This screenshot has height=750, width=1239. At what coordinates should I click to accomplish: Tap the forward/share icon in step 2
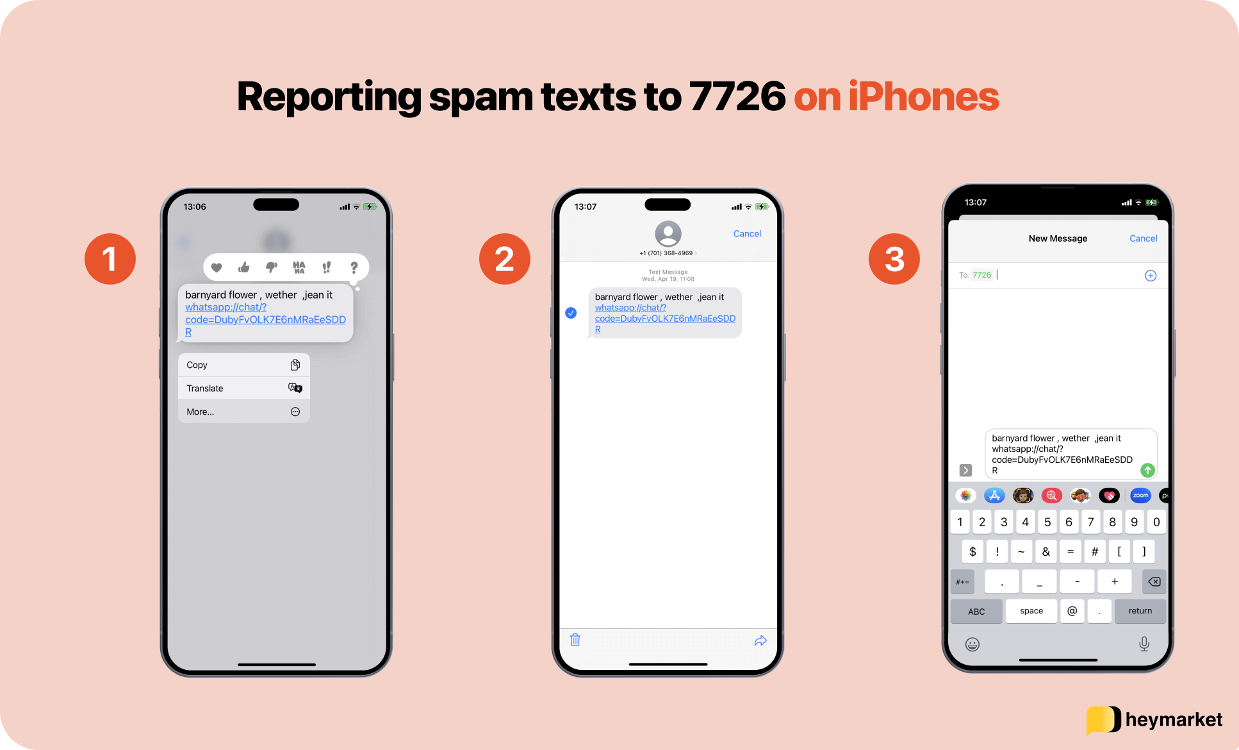pos(756,640)
